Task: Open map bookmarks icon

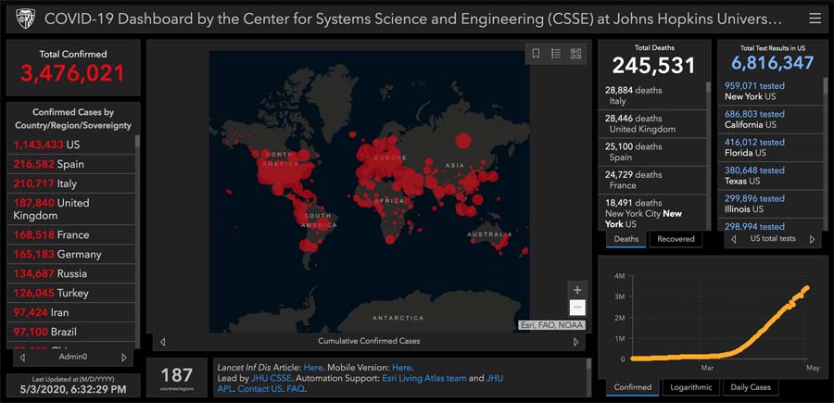Action: [x=537, y=54]
